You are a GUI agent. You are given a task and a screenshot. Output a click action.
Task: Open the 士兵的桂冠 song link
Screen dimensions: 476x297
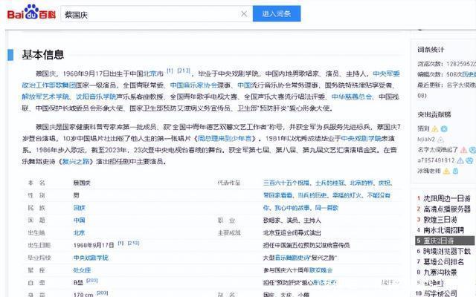[330, 183]
